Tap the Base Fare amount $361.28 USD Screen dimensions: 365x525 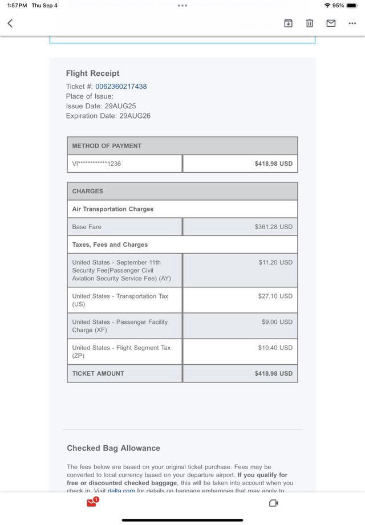pos(273,227)
